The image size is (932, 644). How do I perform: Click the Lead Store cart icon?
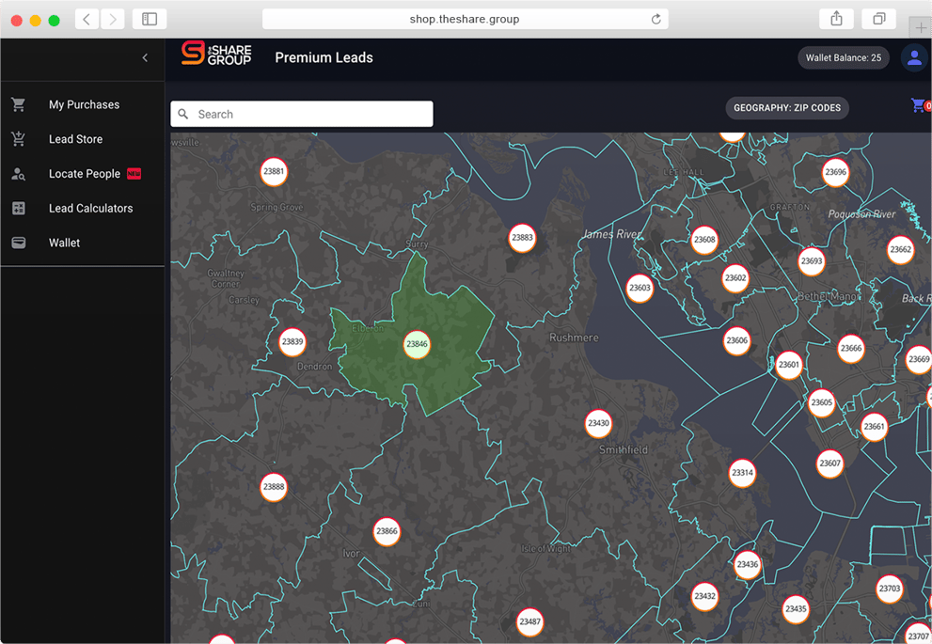(19, 139)
